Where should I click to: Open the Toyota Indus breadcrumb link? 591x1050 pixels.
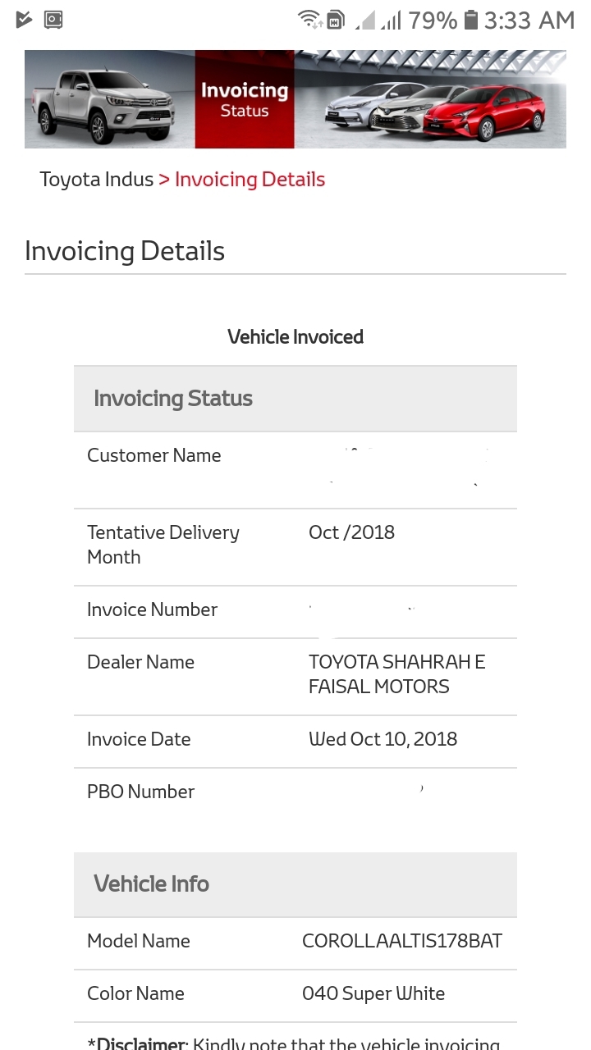pyautogui.click(x=97, y=180)
